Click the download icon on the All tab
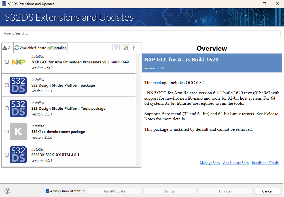The height and width of the screenshot is (197, 284). pos(5,47)
